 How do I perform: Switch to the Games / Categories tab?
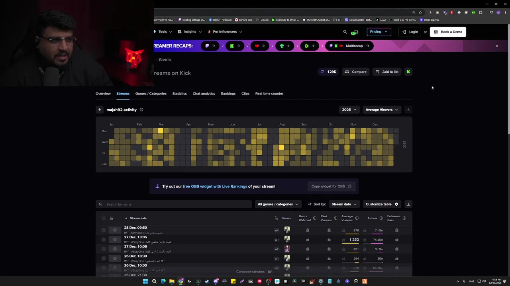pos(151,94)
